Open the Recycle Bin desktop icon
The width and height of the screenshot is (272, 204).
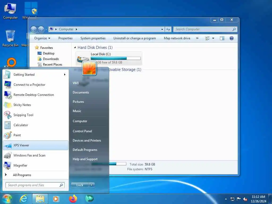point(10,38)
